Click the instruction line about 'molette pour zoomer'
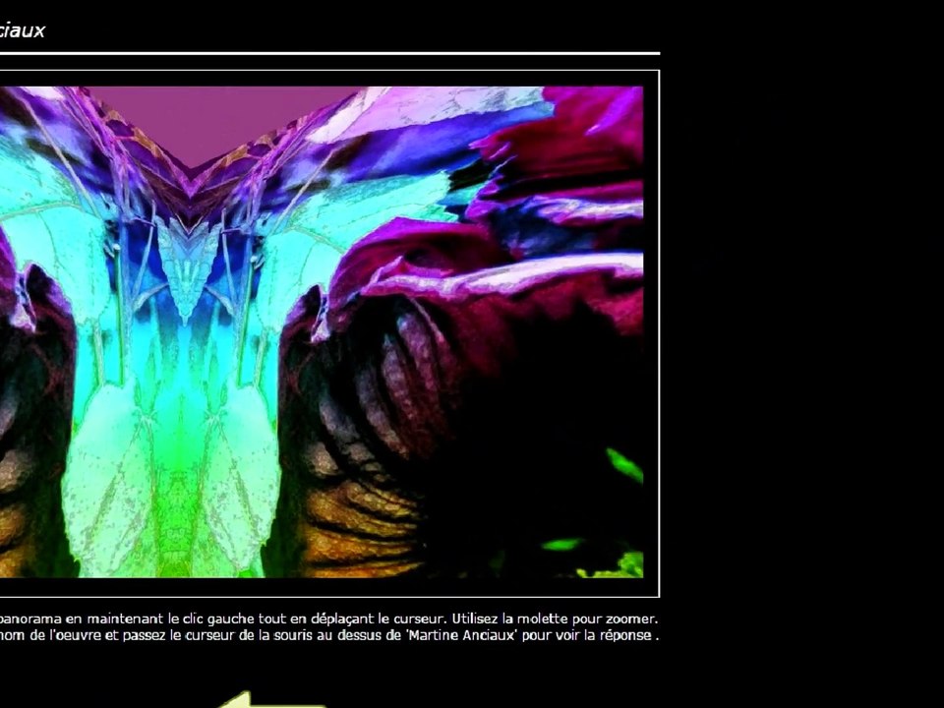 click(x=328, y=619)
